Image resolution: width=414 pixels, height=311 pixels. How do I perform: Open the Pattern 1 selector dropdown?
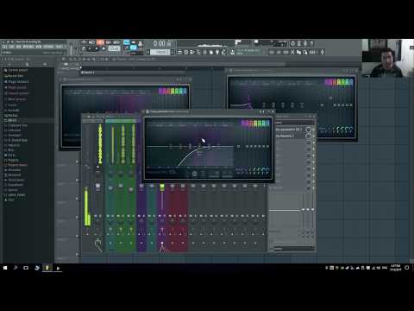pyautogui.click(x=160, y=52)
